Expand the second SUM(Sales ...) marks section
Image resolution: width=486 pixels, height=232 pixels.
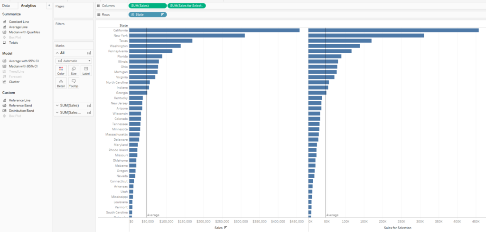point(57,113)
